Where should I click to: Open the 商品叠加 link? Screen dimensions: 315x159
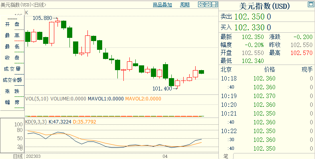(162, 5)
